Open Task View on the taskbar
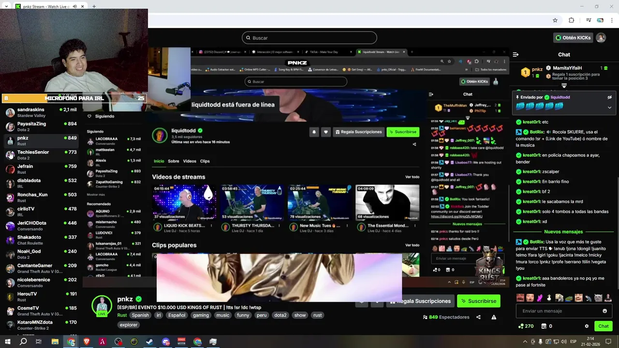619x348 pixels. click(39, 342)
